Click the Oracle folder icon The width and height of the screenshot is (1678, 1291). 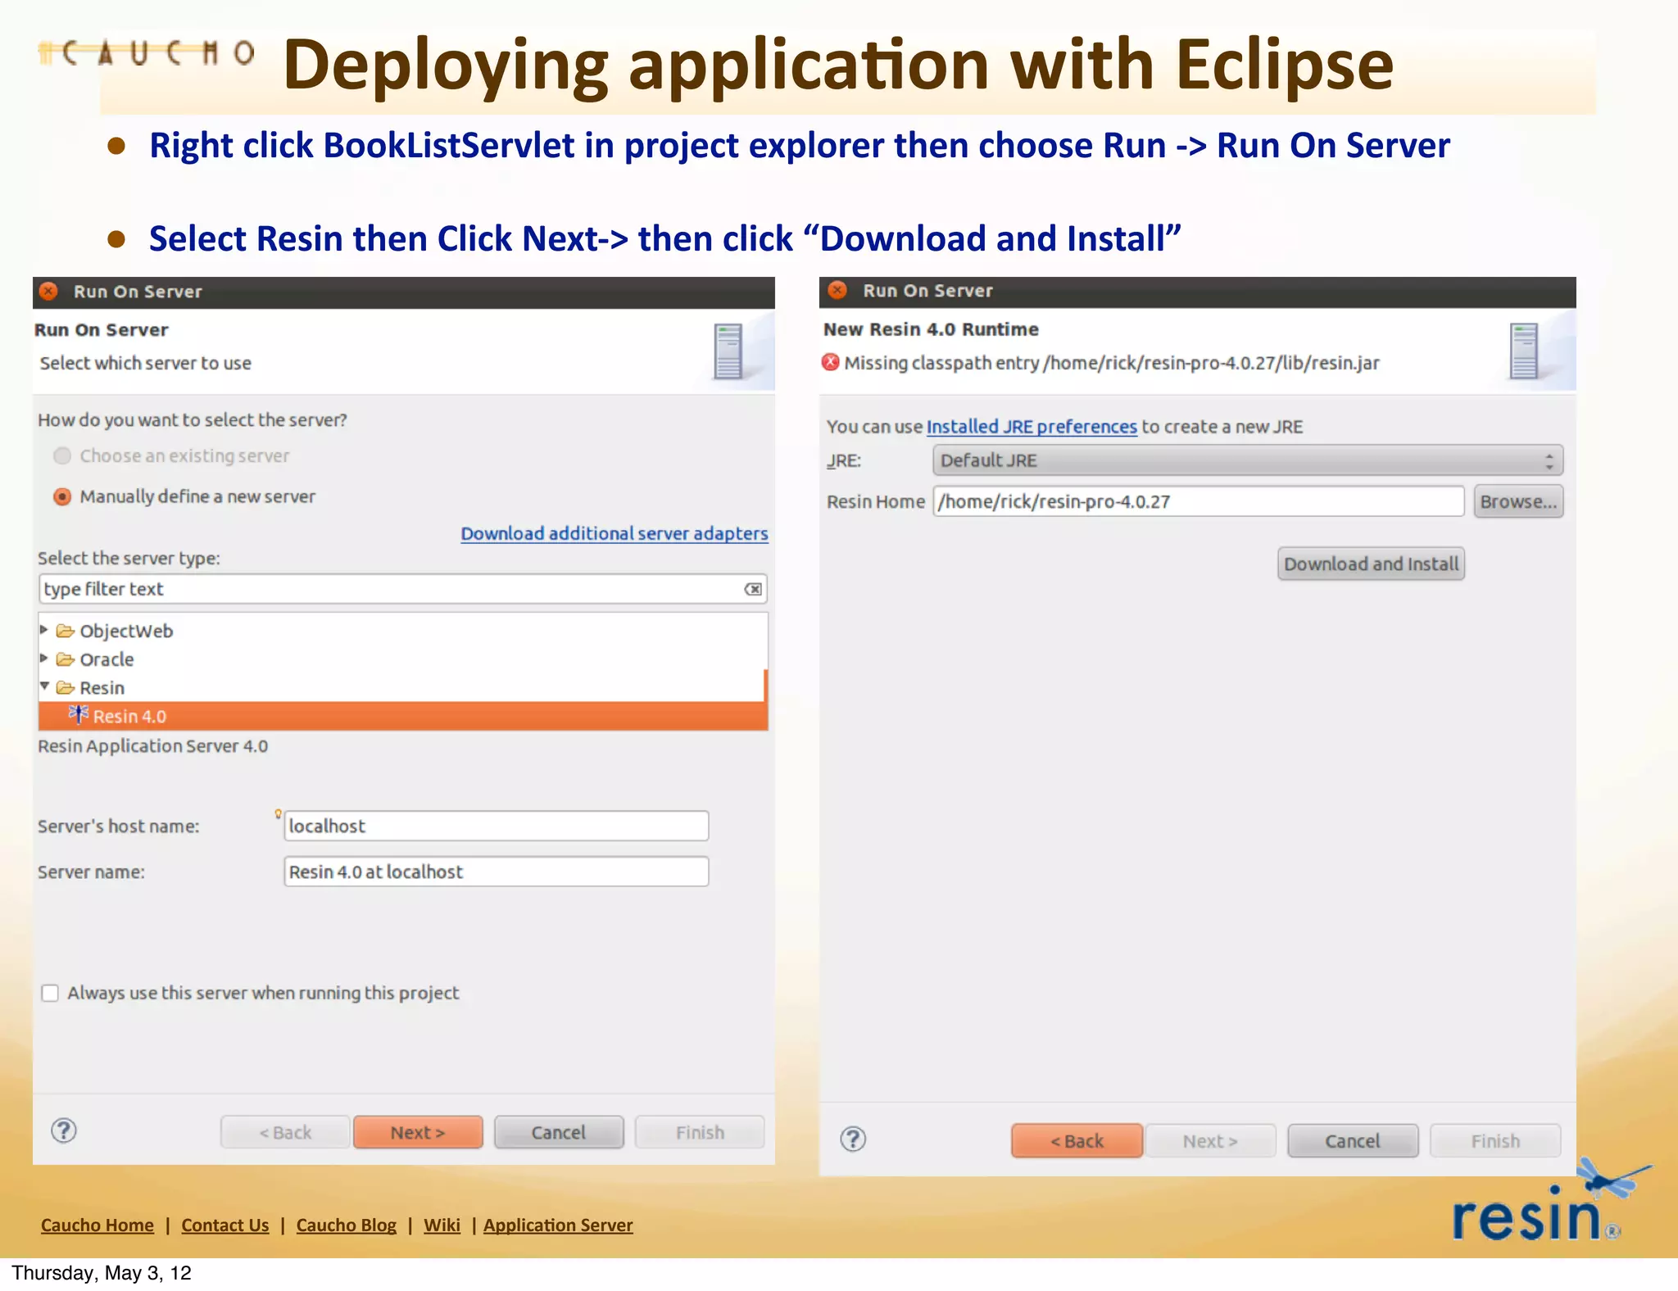coord(65,659)
